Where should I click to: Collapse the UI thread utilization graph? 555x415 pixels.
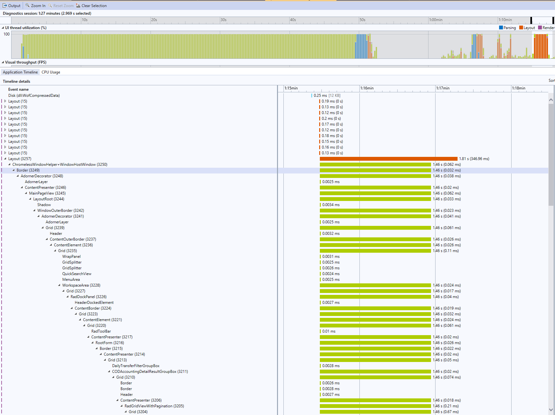coord(3,28)
